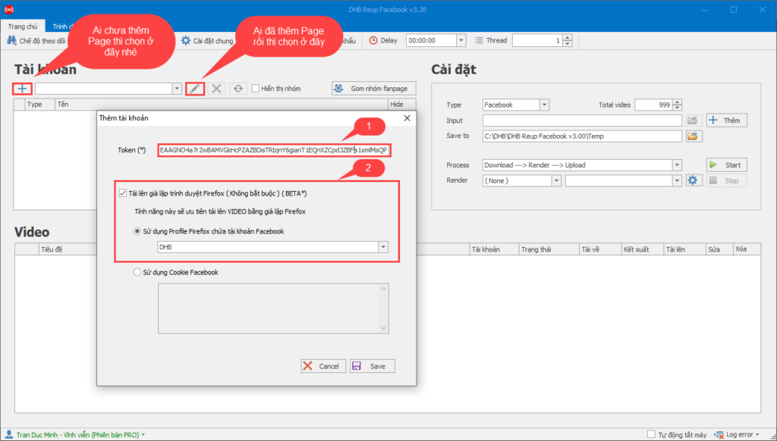This screenshot has width=777, height=441.
Task: Open the Render (None) dropdown
Action: coord(556,180)
